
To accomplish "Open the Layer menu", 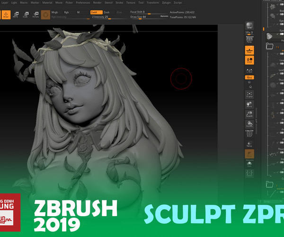I will pos(5,3).
